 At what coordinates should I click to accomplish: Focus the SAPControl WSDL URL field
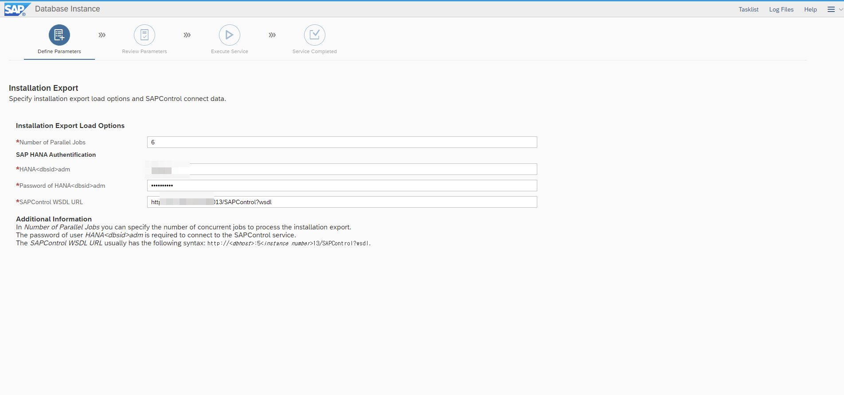(x=342, y=202)
